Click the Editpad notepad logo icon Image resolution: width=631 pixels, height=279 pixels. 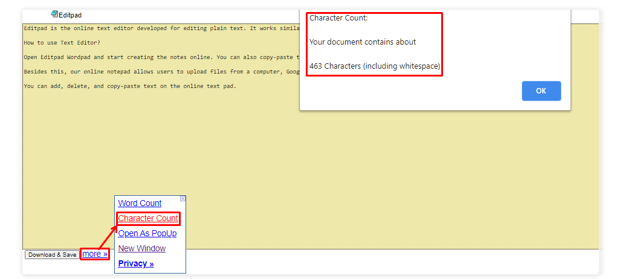coord(54,14)
